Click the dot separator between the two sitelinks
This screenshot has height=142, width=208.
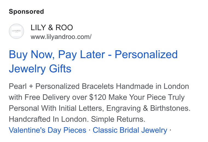(x=89, y=130)
